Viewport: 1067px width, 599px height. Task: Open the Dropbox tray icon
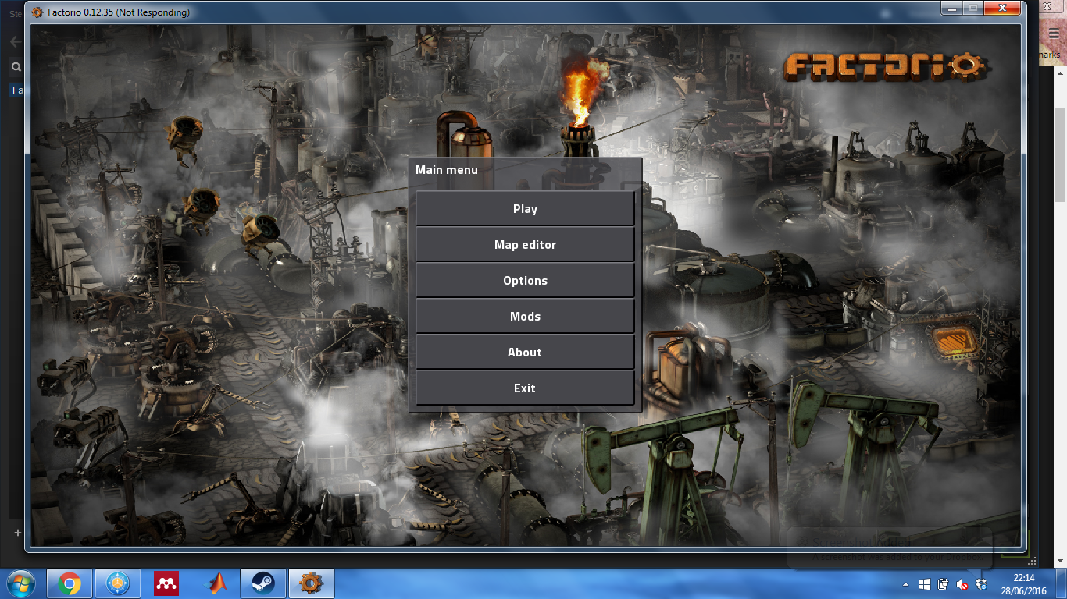982,583
